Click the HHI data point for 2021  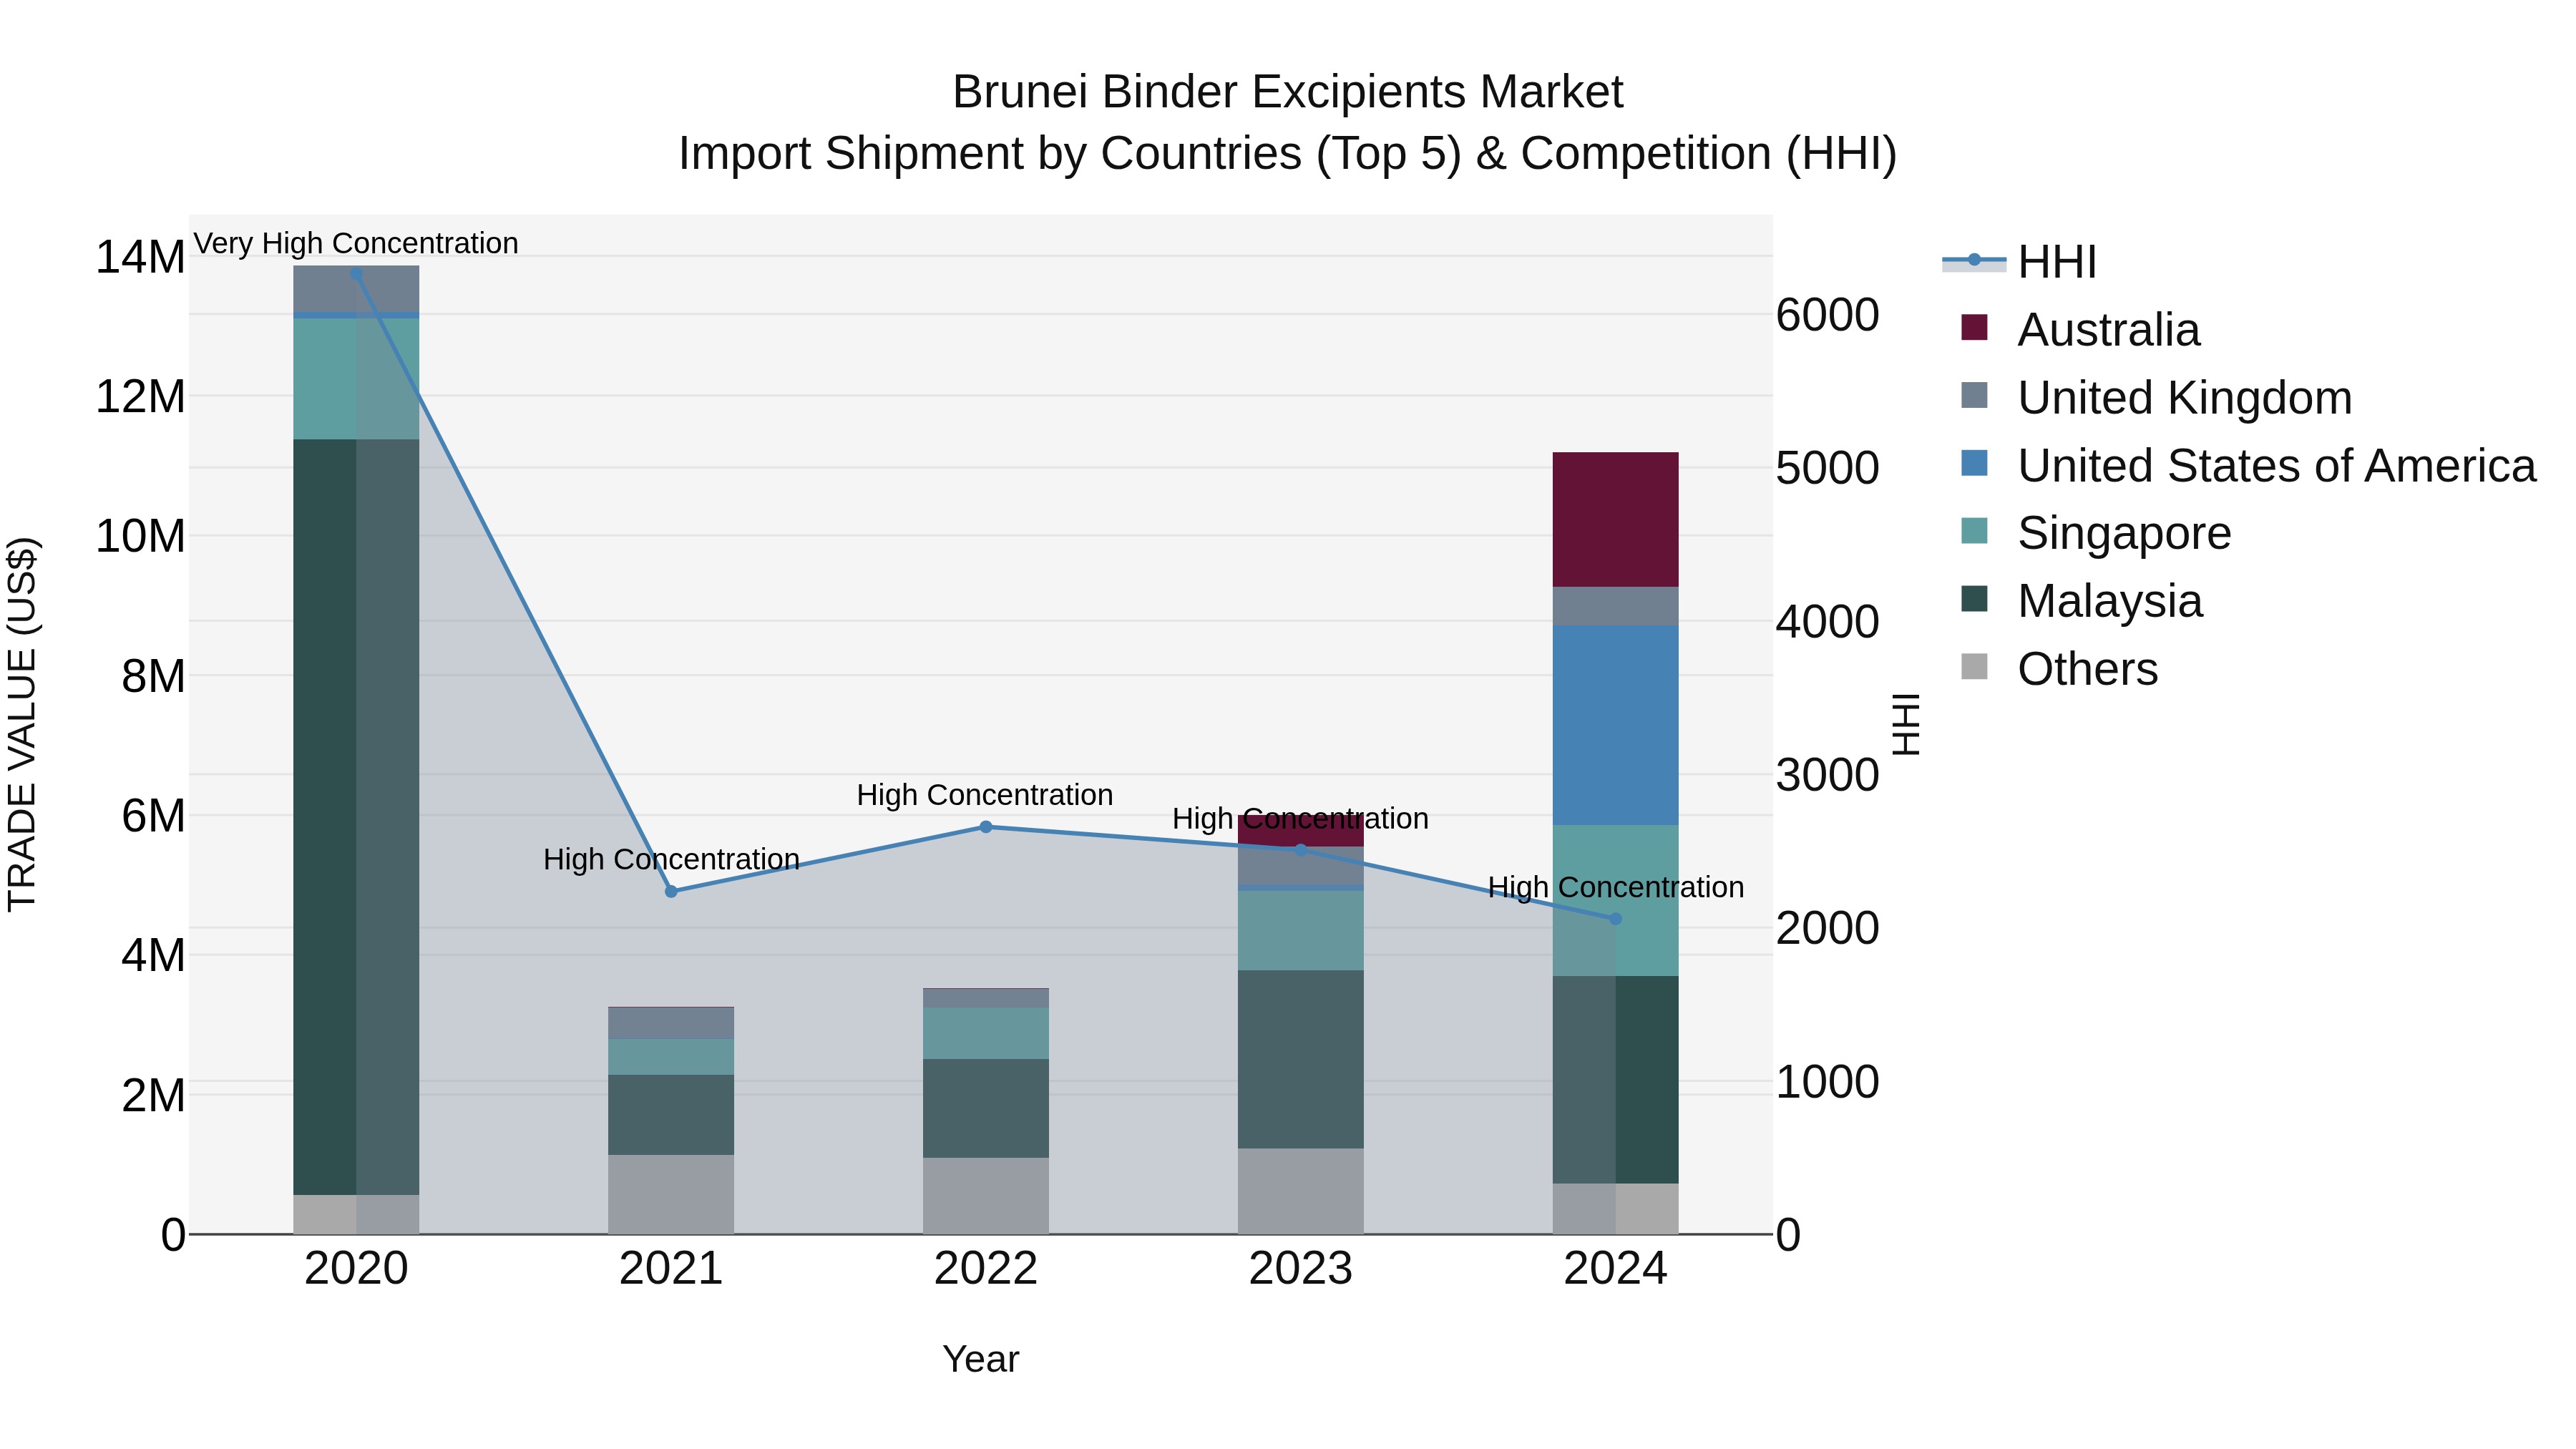[x=671, y=891]
